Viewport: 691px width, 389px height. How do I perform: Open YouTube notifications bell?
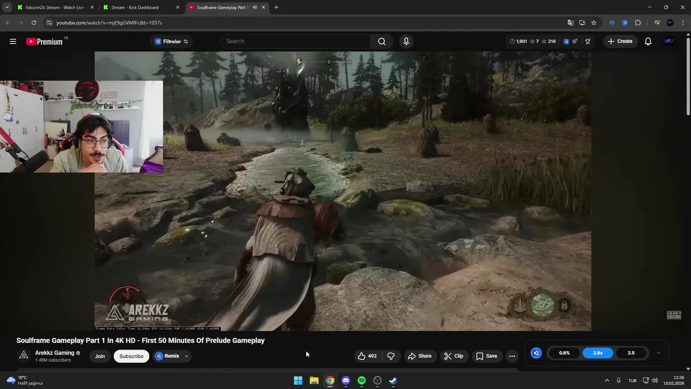point(648,42)
